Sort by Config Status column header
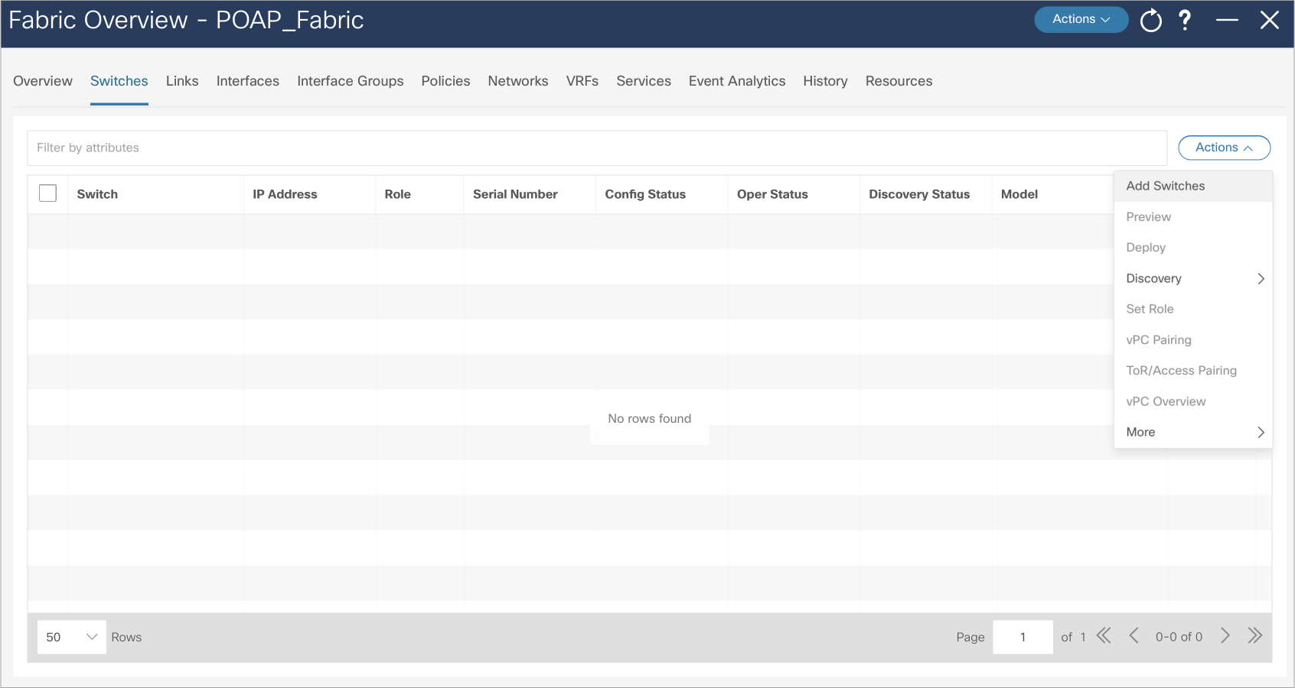Screen dimensions: 1295x688 [x=645, y=194]
